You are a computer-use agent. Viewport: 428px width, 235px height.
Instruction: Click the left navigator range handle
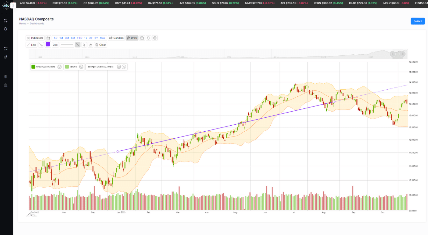coord(392,54)
